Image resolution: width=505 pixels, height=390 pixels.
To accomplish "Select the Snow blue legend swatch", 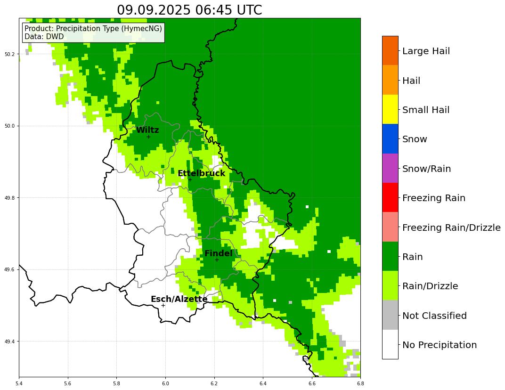I will 390,139.
